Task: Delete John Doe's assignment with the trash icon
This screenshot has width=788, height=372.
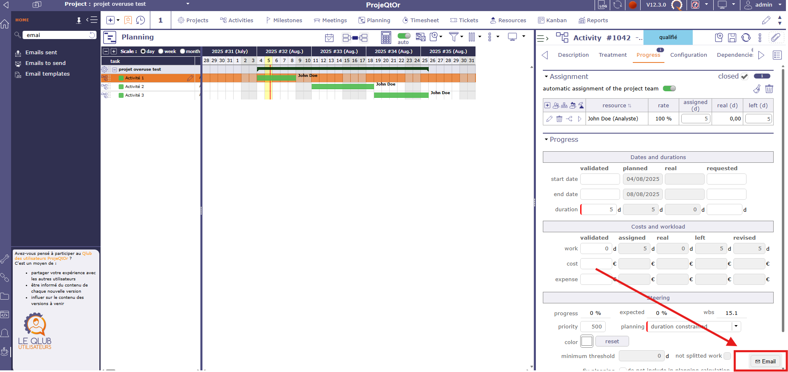Action: click(559, 118)
